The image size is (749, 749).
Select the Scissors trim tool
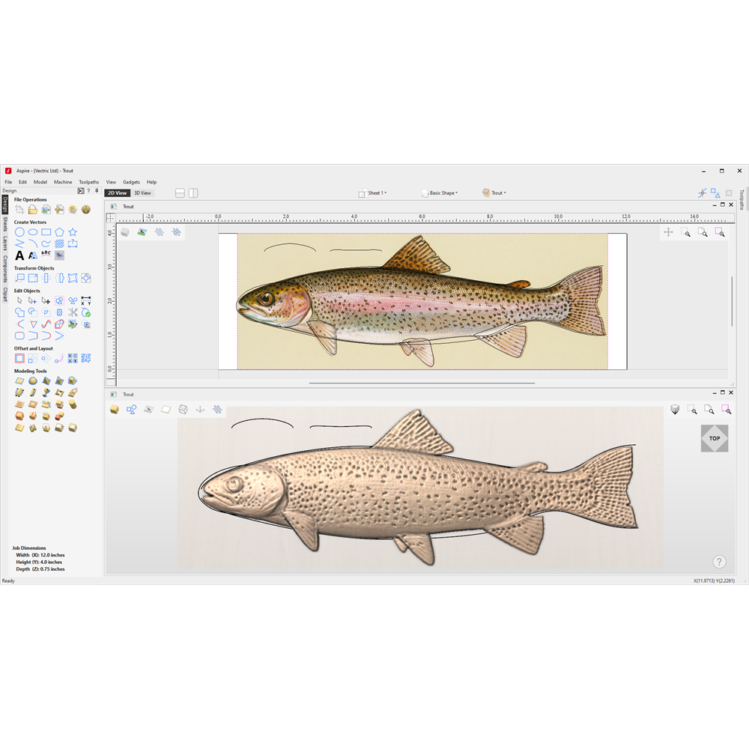pos(73,312)
